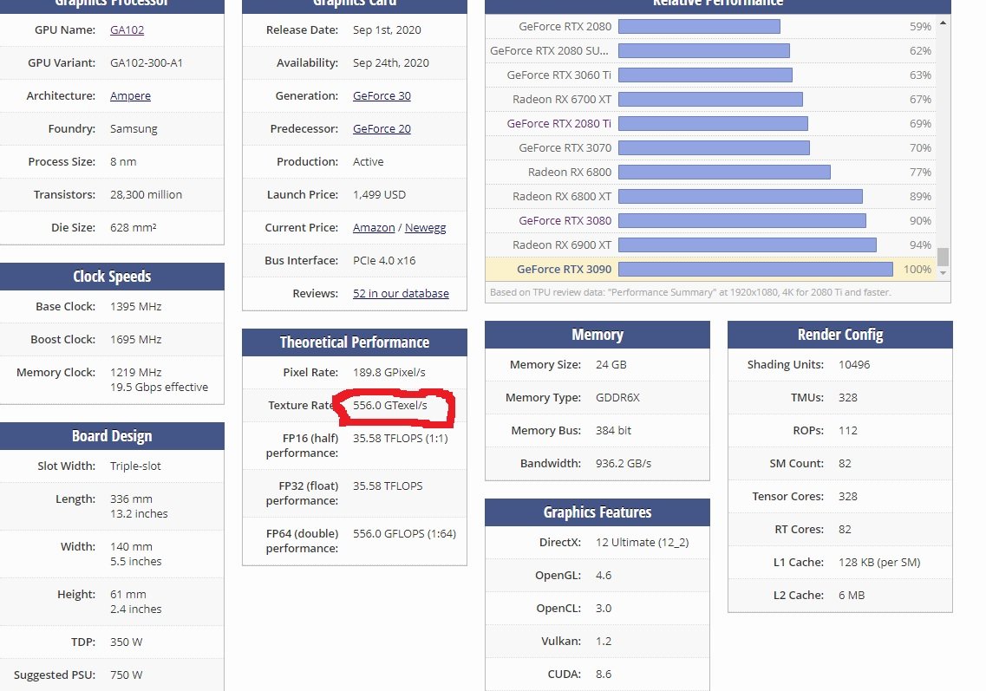Select the highlighted GeForce RTX 3090 row
Image resolution: width=986 pixels, height=691 pixels.
click(710, 269)
